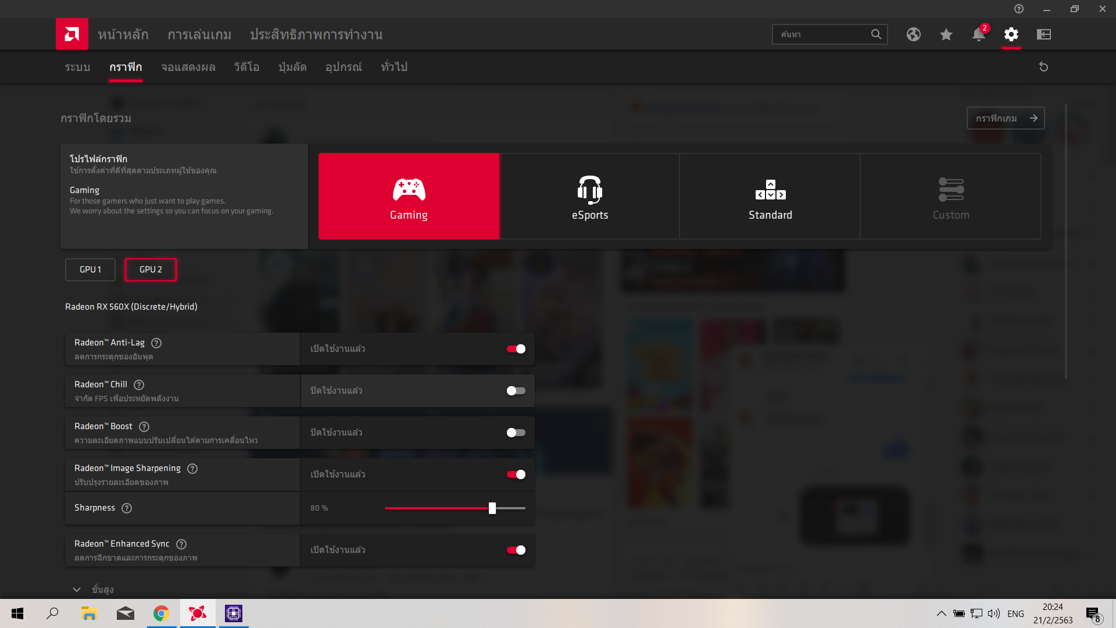Open favorites star icon
1116x628 pixels.
(946, 34)
